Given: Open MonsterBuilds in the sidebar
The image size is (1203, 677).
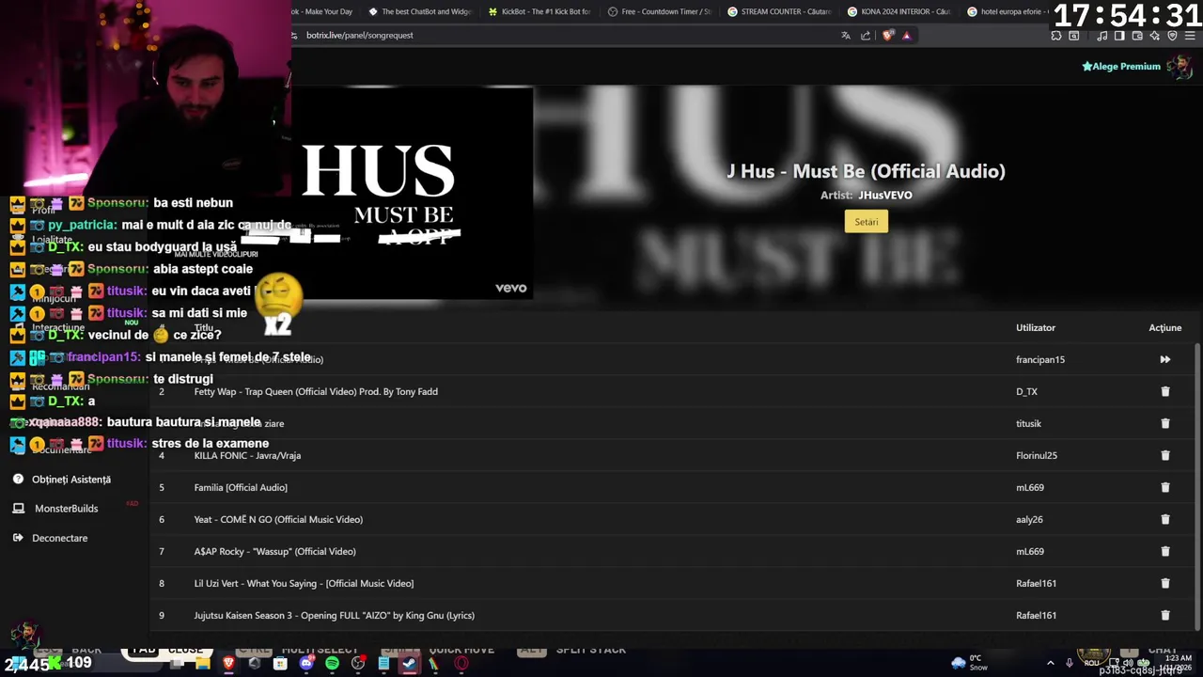Looking at the screenshot, I should pos(66,509).
